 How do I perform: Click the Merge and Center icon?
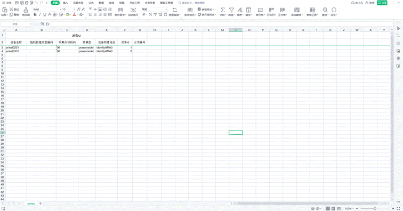[120, 10]
